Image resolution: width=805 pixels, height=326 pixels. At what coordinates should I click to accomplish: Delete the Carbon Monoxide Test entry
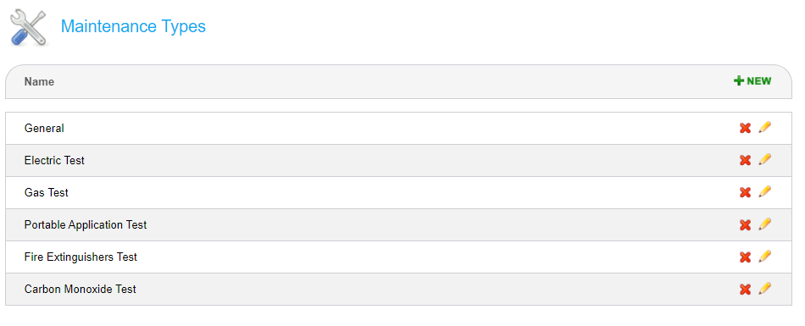point(745,290)
